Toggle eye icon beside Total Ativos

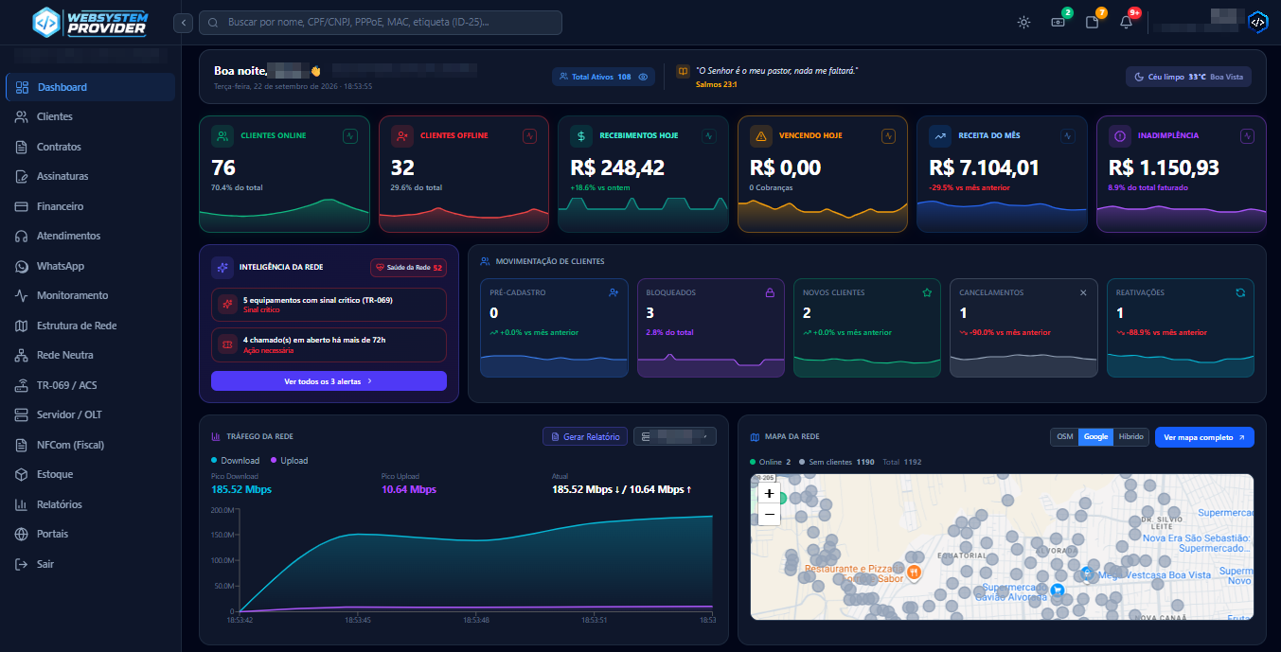pyautogui.click(x=643, y=77)
